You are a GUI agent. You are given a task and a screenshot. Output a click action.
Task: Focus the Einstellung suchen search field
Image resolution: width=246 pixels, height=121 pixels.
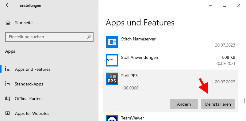(x=49, y=37)
